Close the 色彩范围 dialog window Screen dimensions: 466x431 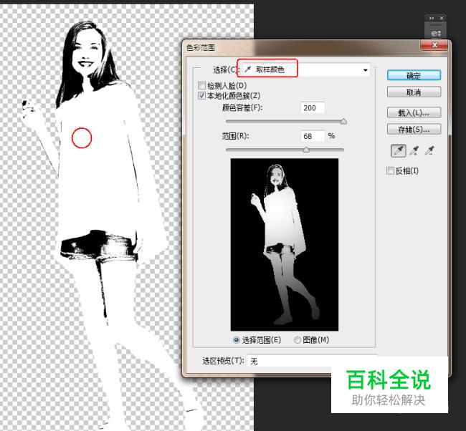click(434, 45)
